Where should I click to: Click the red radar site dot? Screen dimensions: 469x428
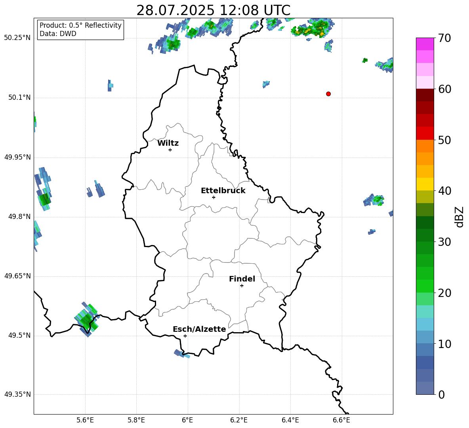click(x=328, y=94)
